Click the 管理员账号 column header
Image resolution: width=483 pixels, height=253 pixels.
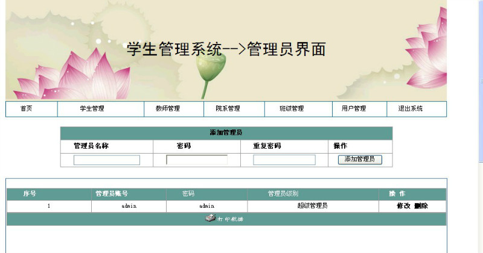(x=112, y=194)
